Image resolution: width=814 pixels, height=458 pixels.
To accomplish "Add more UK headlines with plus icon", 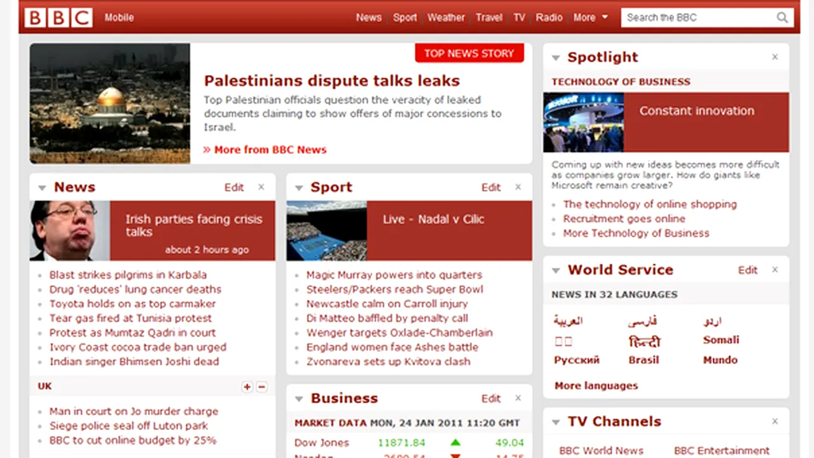I will click(247, 387).
